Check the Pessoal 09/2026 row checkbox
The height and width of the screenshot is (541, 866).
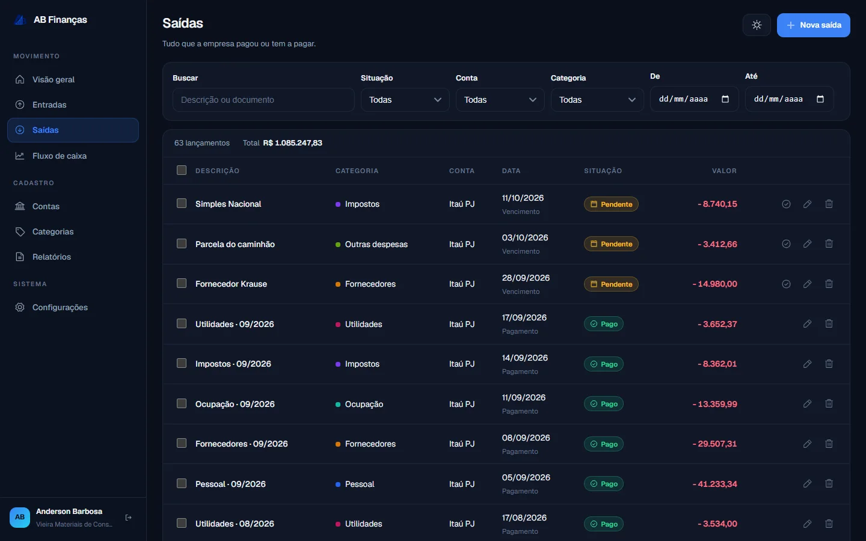(182, 483)
